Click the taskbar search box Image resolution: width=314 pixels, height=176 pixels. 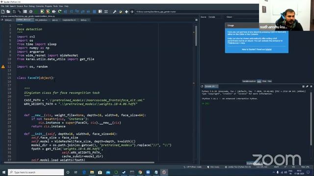tap(36, 172)
